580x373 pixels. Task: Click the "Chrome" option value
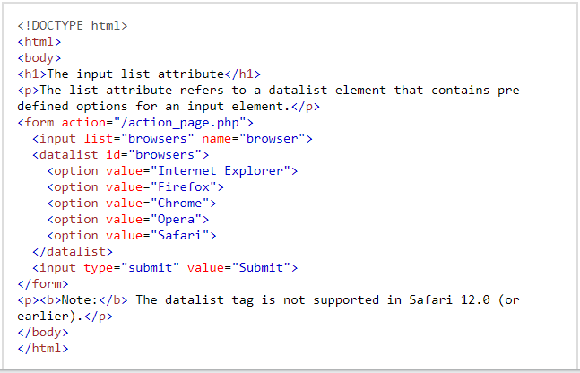pos(183,203)
